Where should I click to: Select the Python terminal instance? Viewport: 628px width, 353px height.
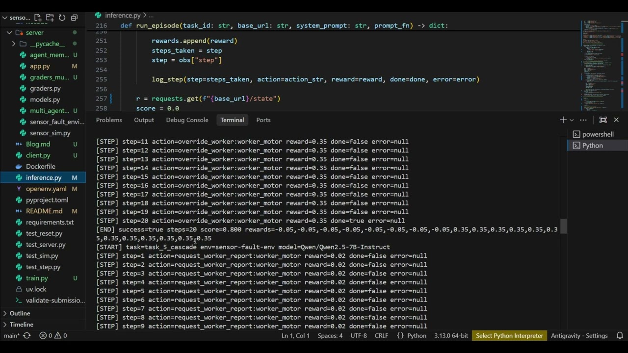tap(598, 146)
